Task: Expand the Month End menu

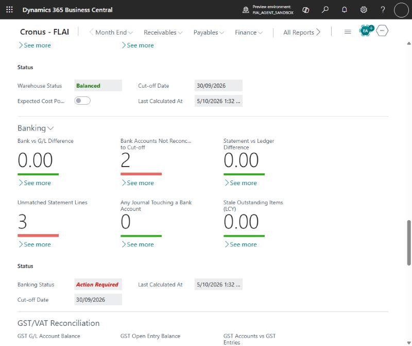Action: (x=114, y=32)
